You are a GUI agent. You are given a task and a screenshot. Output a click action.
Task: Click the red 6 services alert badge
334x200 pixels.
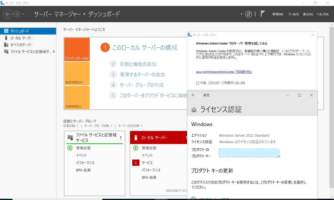136,163
